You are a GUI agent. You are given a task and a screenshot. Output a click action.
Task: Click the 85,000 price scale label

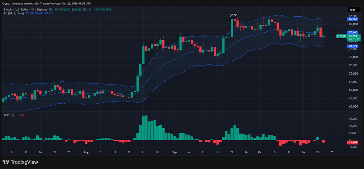[x=353, y=24]
